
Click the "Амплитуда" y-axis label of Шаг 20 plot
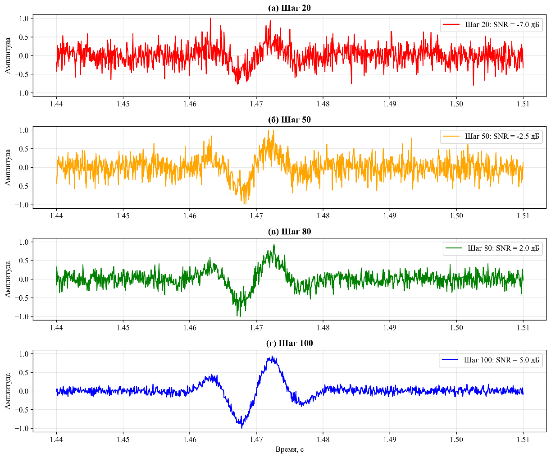tap(8, 56)
